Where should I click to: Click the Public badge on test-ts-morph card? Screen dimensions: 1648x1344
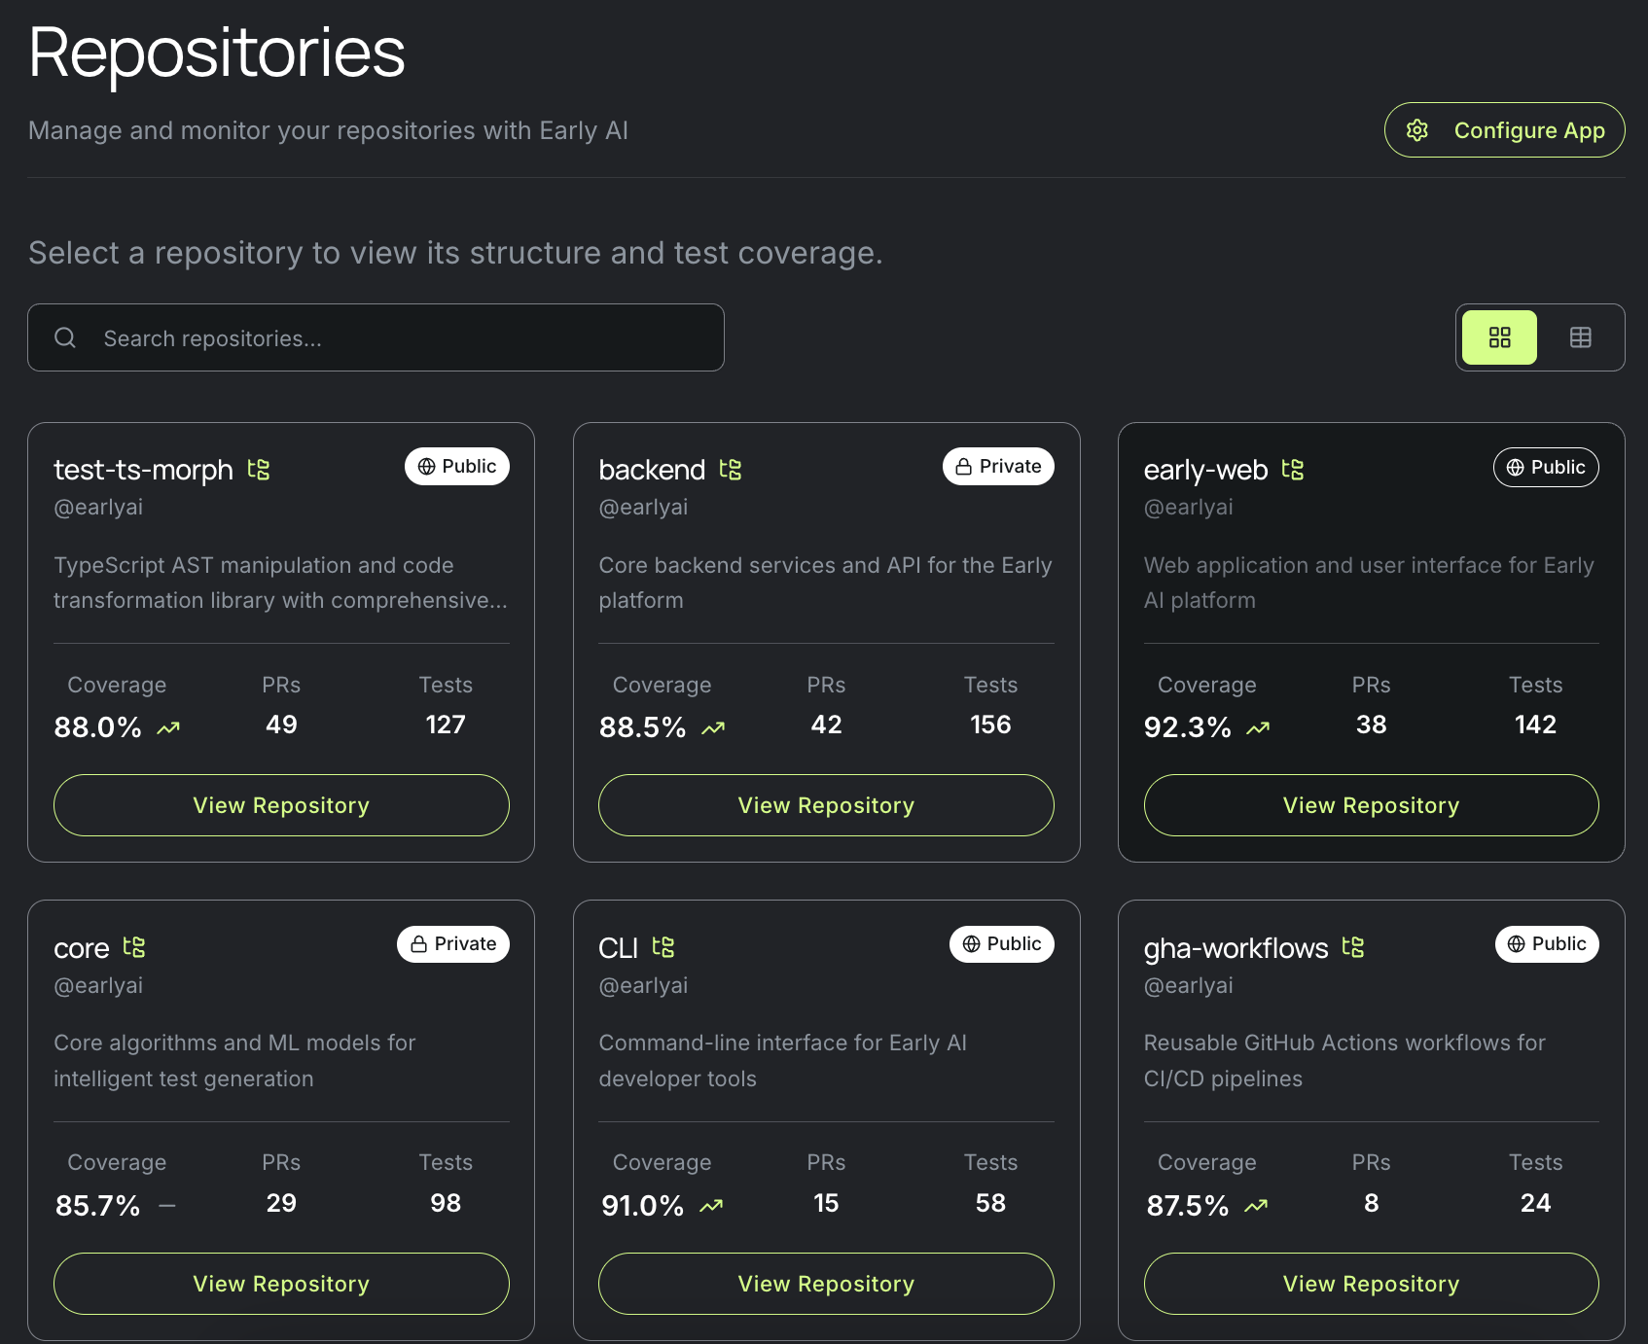coord(457,467)
